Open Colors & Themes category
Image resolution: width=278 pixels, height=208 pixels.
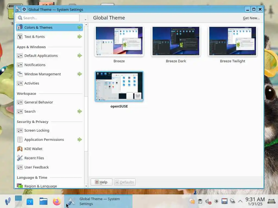point(49,27)
